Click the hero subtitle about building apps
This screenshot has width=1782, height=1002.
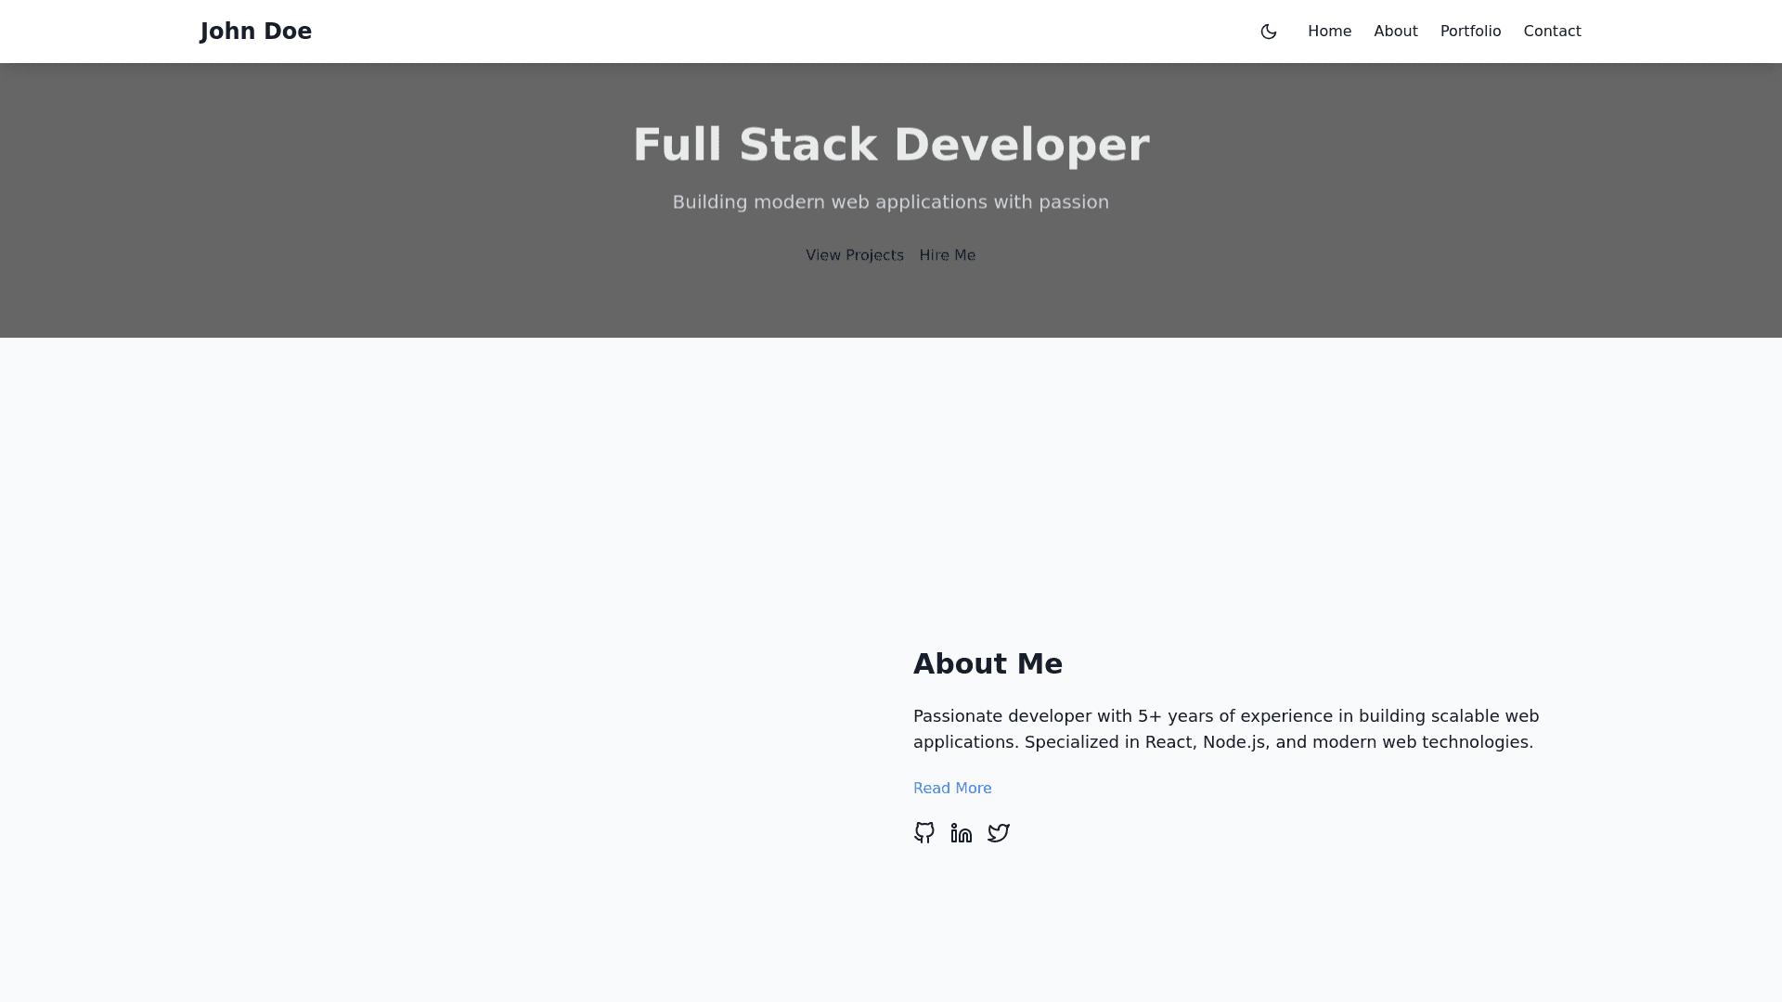[891, 202]
